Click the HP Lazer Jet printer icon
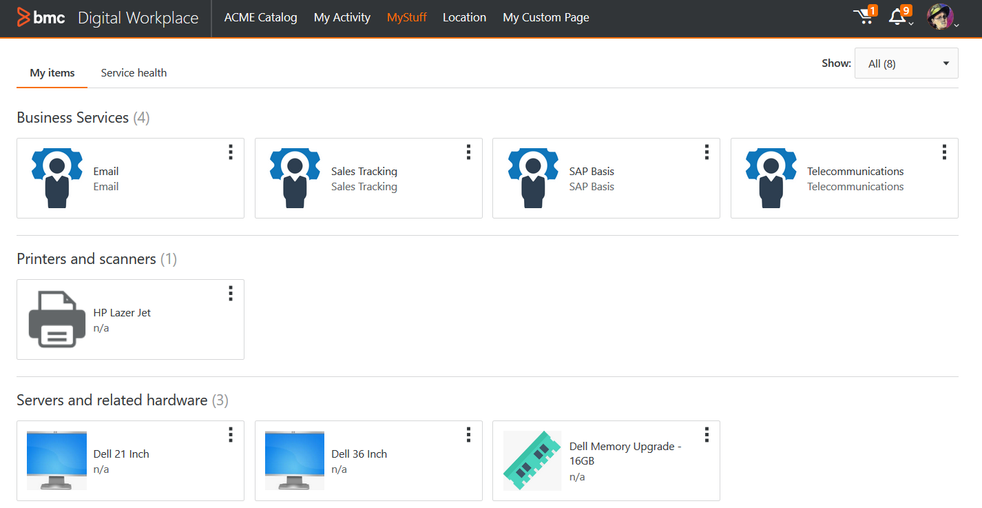 tap(57, 319)
